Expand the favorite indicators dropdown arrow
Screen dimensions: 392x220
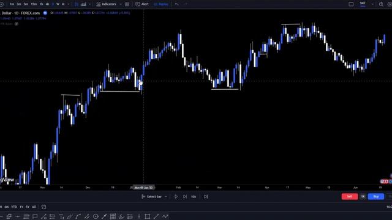pos(121,4)
